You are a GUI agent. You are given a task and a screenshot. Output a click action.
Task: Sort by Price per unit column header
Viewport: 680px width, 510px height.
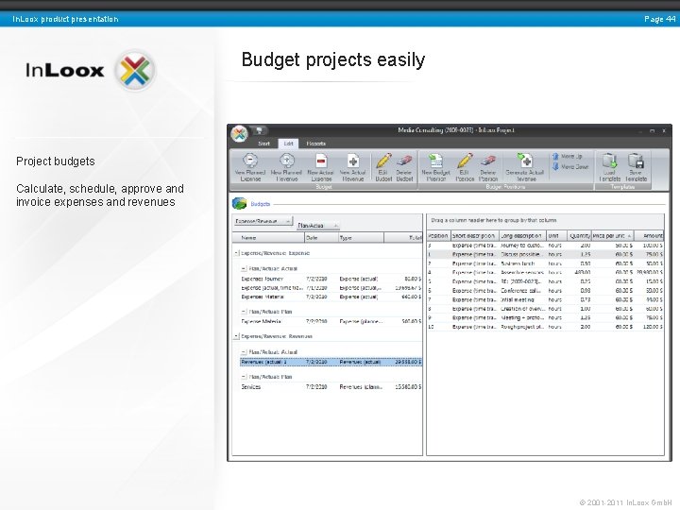[x=612, y=236]
